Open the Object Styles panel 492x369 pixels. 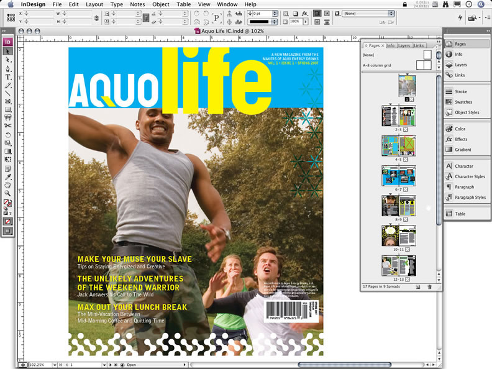coord(467,112)
